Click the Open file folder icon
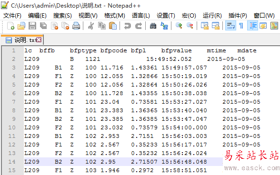Screen dimensions: 280x175 click(x=21, y=26)
